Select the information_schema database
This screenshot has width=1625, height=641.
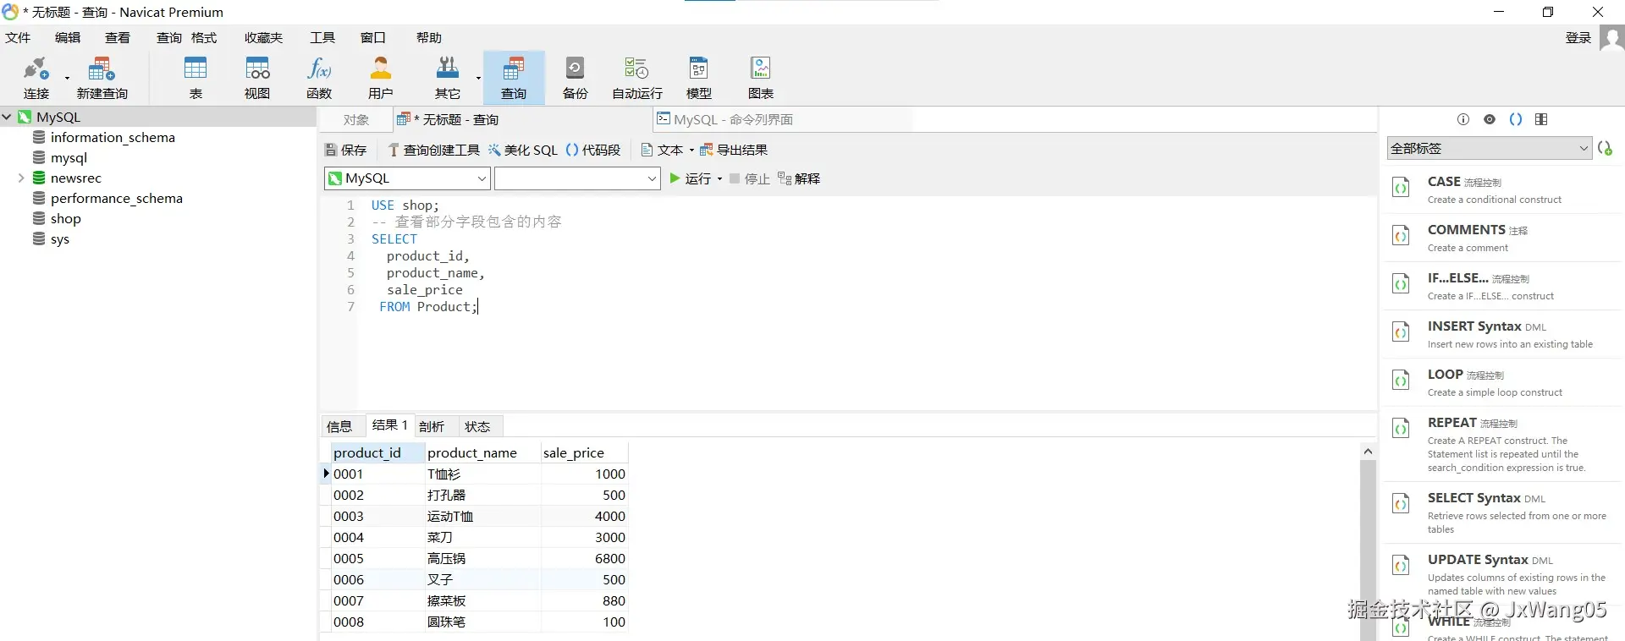point(113,137)
